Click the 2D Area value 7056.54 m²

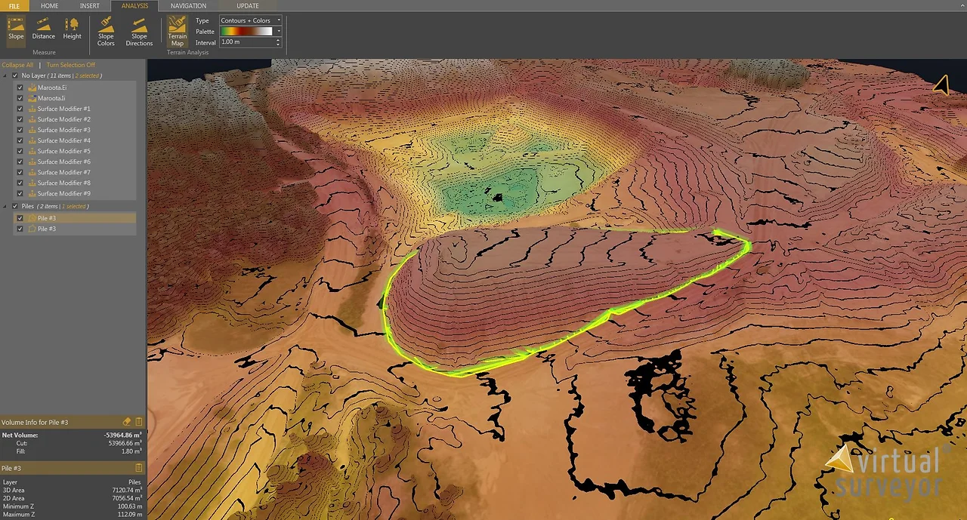coord(127,498)
